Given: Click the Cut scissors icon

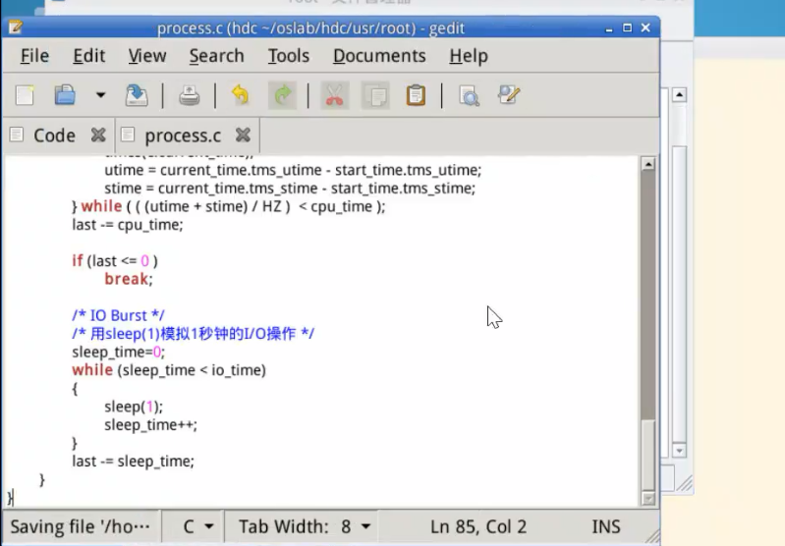Looking at the screenshot, I should tap(334, 95).
